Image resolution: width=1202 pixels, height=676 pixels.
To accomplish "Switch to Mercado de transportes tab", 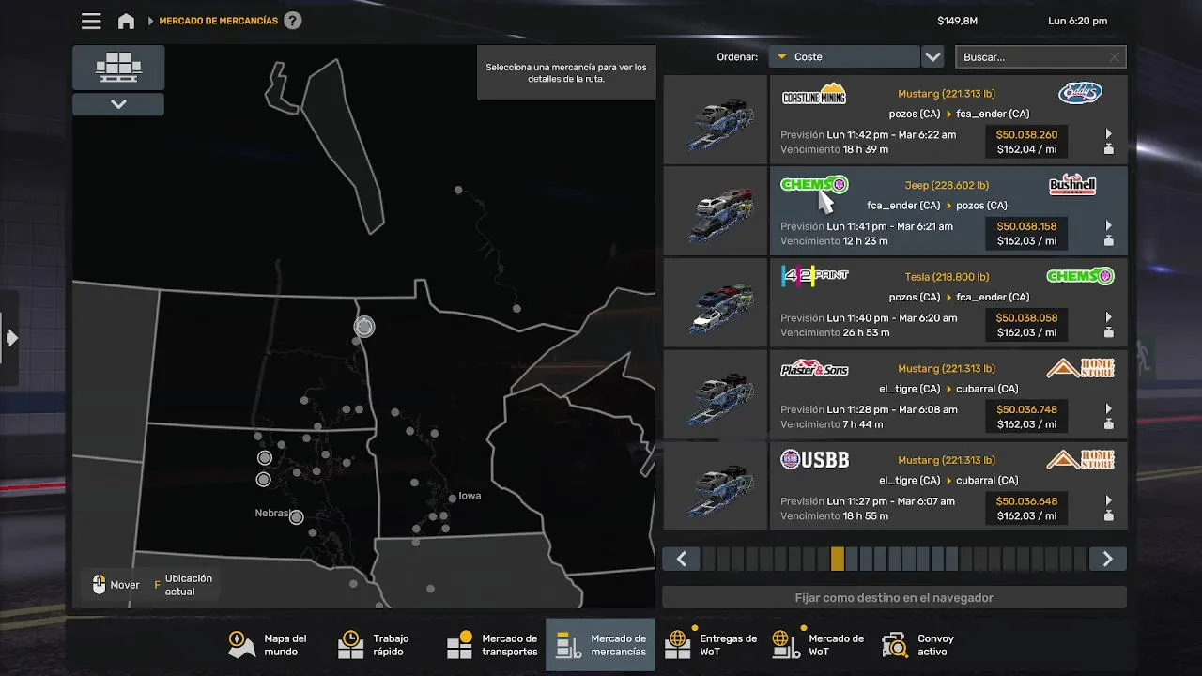I will (x=493, y=645).
